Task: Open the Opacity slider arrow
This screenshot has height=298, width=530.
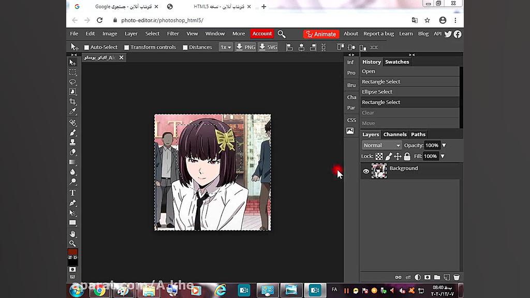Action: click(x=444, y=145)
